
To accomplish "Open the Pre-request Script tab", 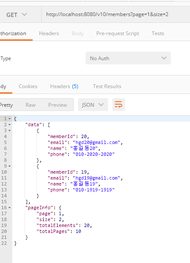I will point(117,33).
